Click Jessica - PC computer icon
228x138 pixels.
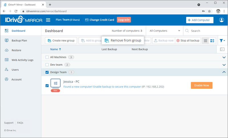[55, 84]
